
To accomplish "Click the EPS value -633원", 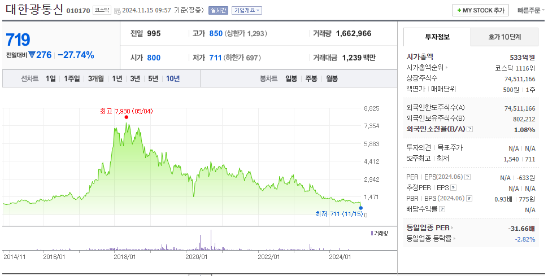I will (x=525, y=178).
